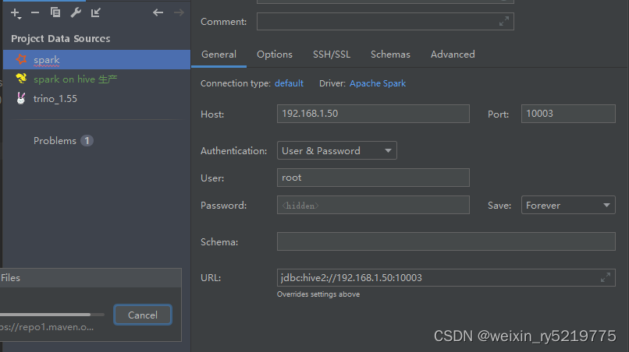Duplicate the selected data source
Viewport: 629px width, 352px height.
point(55,12)
